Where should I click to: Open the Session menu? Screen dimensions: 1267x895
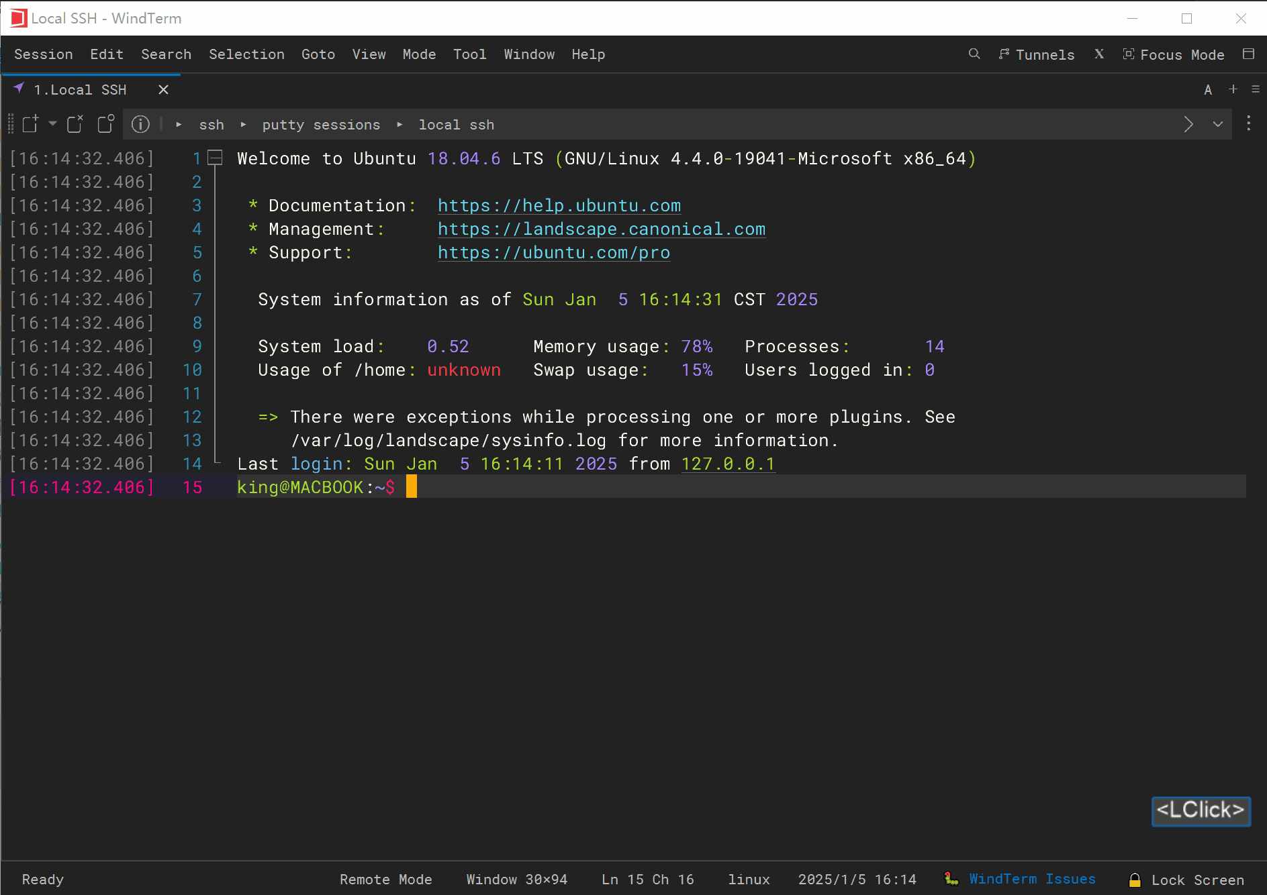pos(43,54)
